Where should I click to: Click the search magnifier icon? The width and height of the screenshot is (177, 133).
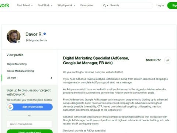tap(104, 6)
